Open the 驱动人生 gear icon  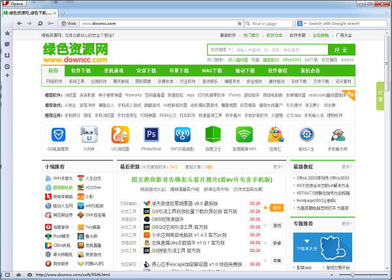(306, 134)
